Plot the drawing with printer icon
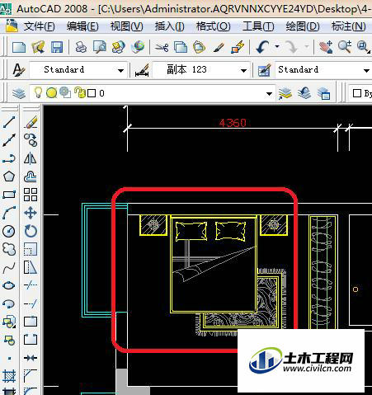This screenshot has height=395, width=372. [81, 47]
